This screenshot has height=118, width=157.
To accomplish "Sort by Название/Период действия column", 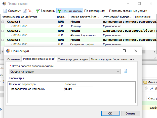I will [28, 17].
